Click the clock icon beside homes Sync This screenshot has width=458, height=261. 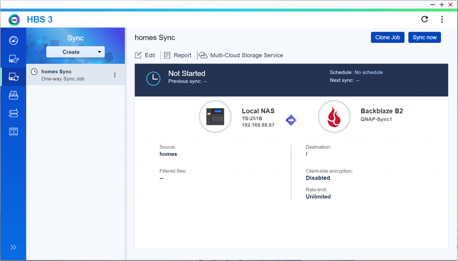click(34, 72)
